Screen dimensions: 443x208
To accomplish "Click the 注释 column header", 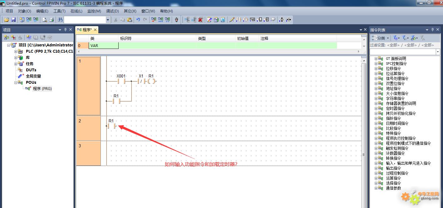I will tap(298, 39).
